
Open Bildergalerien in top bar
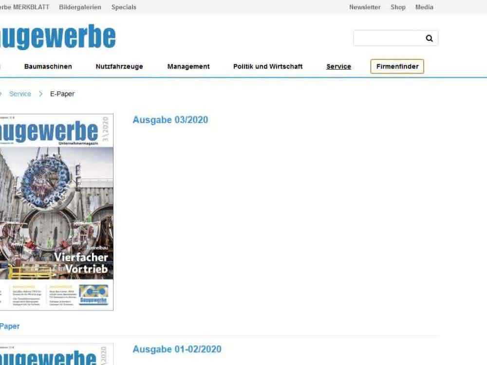pyautogui.click(x=80, y=7)
